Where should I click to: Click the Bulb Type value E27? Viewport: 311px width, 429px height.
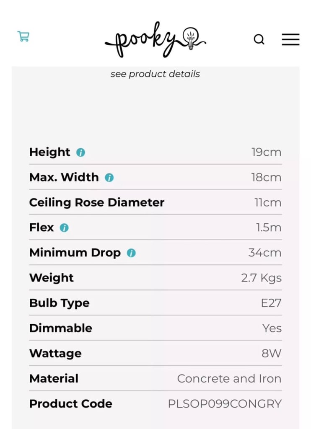tap(271, 303)
